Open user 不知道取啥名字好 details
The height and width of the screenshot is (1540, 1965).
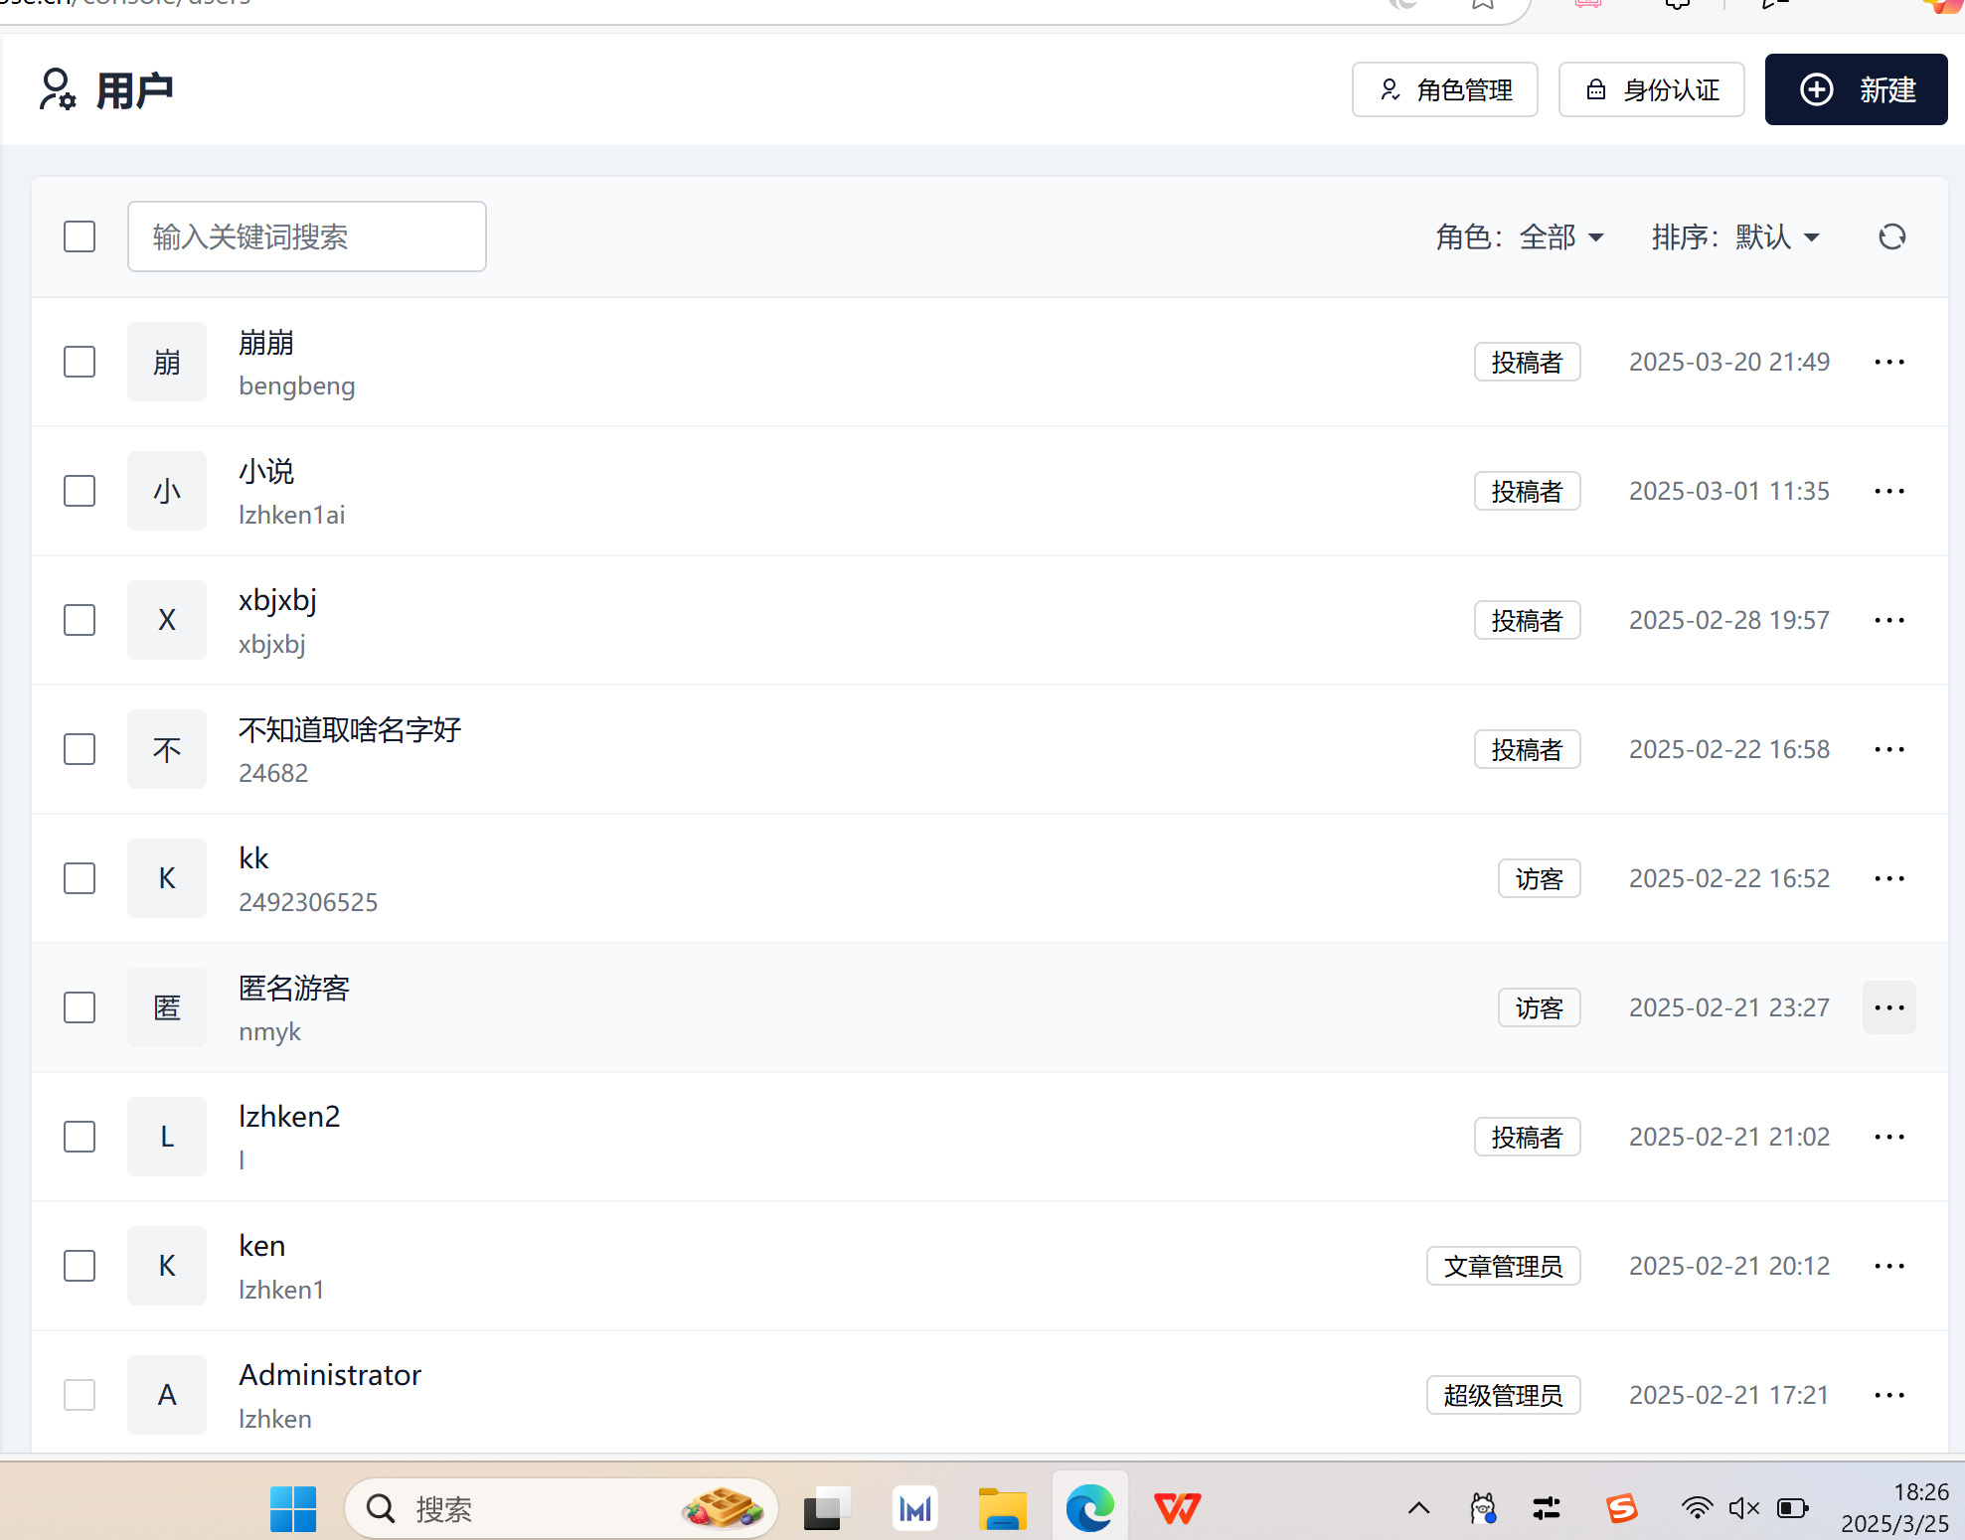click(x=350, y=730)
